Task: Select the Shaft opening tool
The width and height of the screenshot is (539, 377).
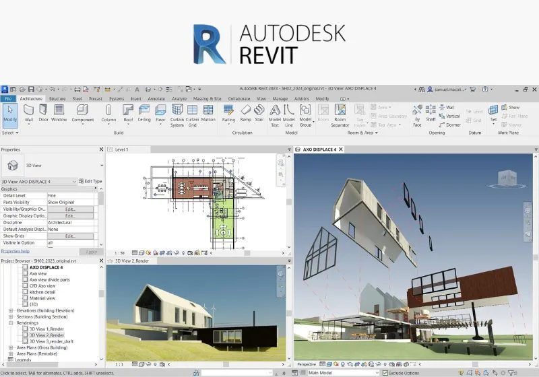Action: (431, 114)
